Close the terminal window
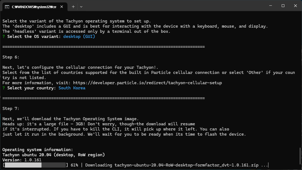Screen dimensions: 302x170 coord(295,6)
